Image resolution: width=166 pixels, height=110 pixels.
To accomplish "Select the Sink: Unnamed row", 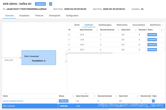I will coord(84,106).
